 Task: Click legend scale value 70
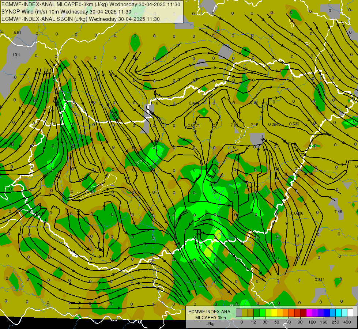pos(289,322)
